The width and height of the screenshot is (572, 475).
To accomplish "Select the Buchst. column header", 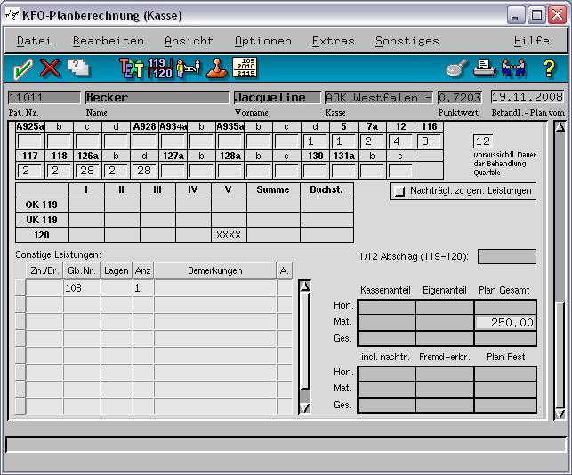I will (326, 189).
